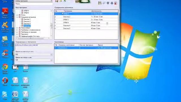181x102 pixels.
Task: Click the highlighted Очистка 5 tree item
Action: coord(27,25)
